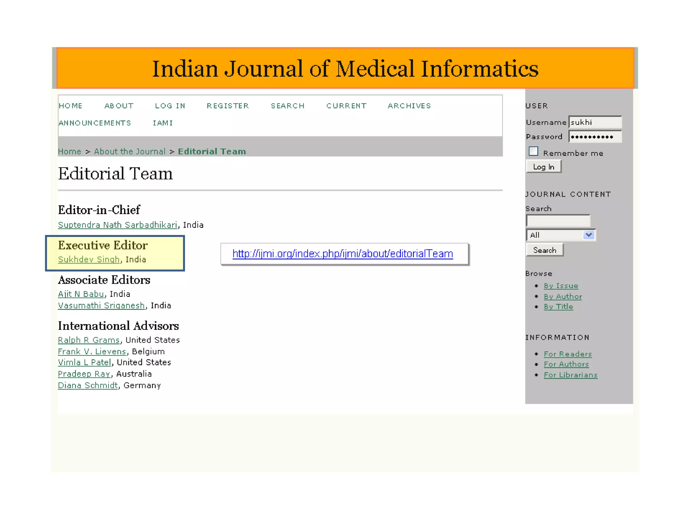690x518 pixels.
Task: Open Vimla L Patel's profile link
Action: click(x=84, y=363)
